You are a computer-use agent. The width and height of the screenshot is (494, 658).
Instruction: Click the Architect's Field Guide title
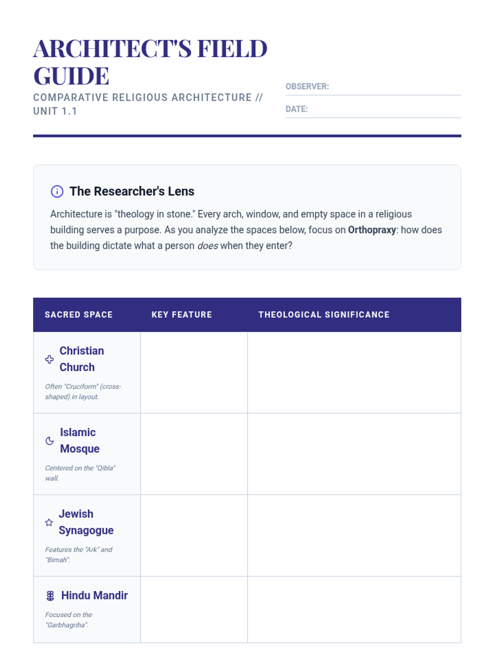click(150, 62)
